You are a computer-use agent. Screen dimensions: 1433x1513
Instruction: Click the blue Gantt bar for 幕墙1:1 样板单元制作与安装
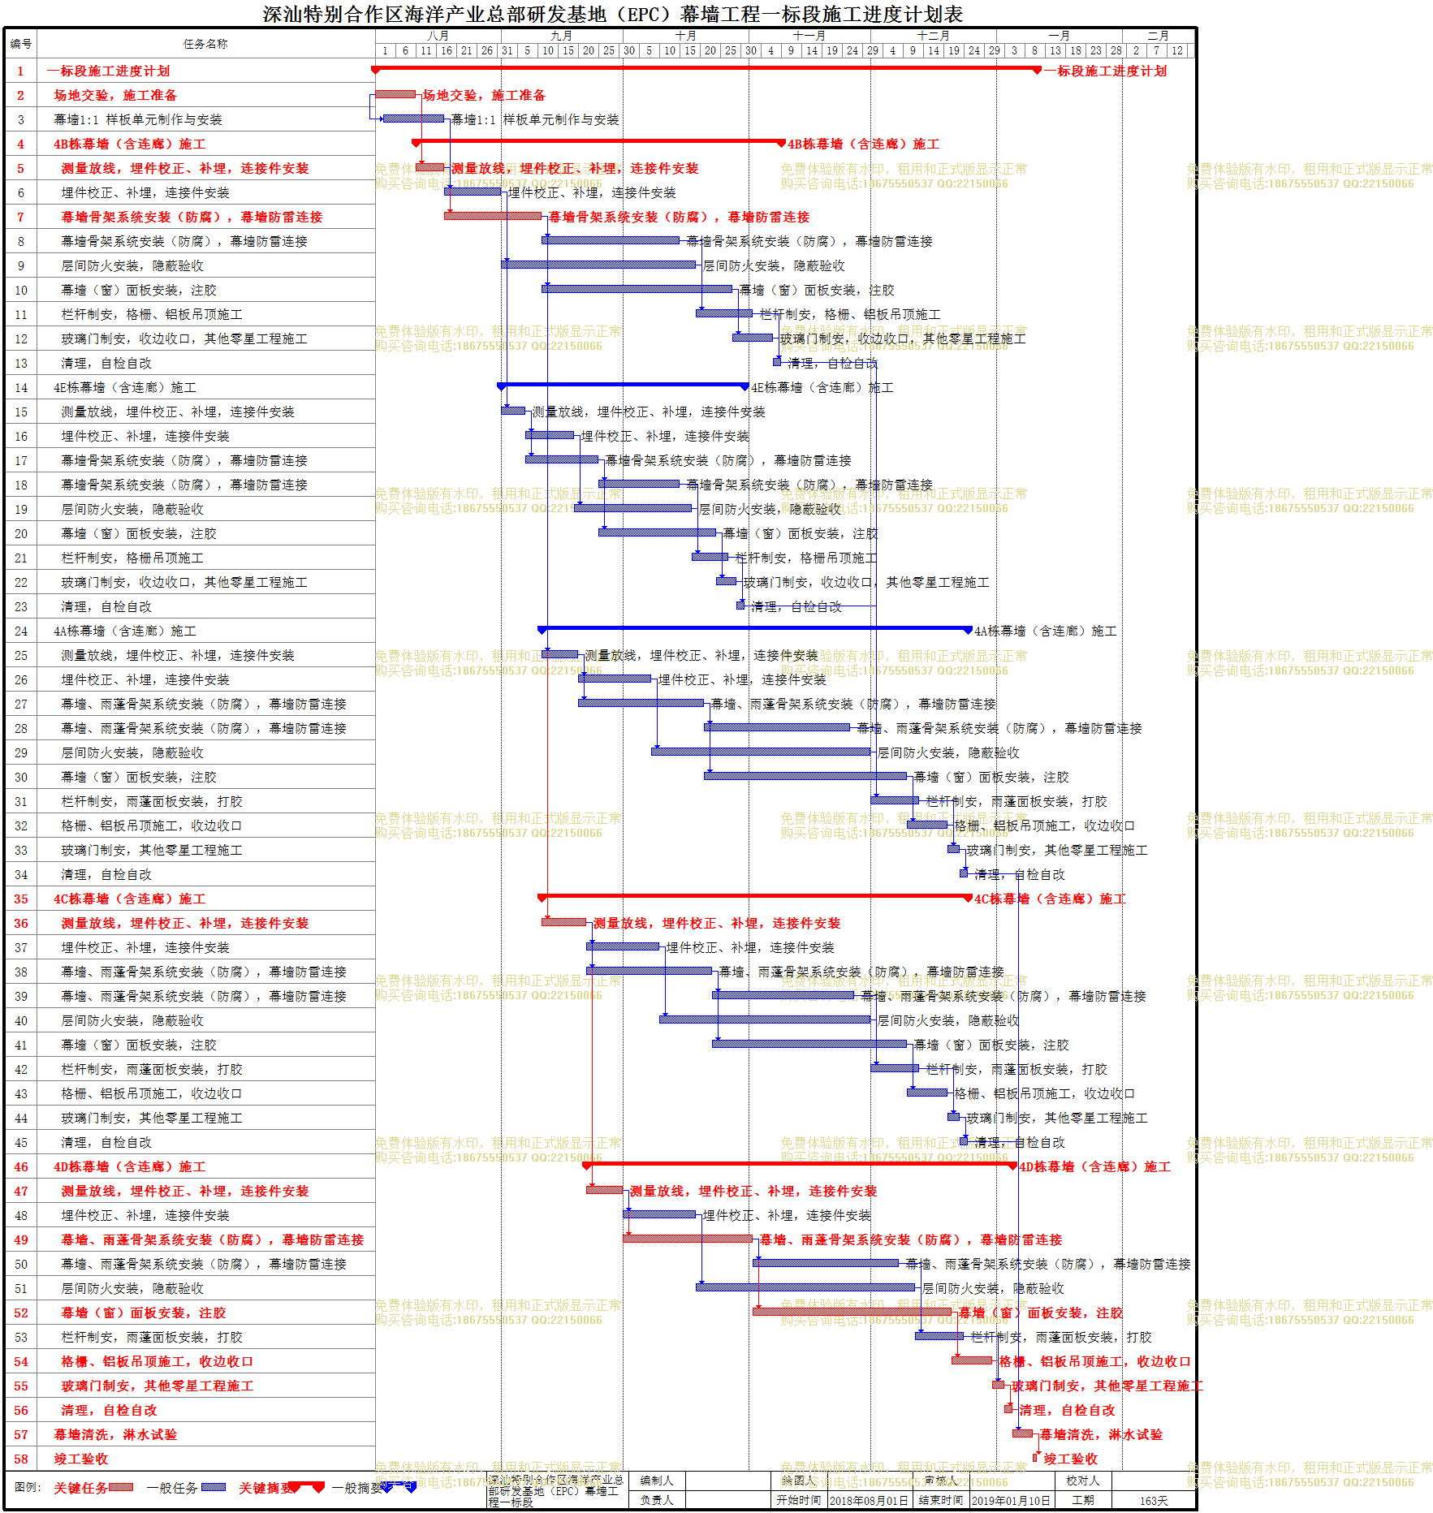(414, 119)
